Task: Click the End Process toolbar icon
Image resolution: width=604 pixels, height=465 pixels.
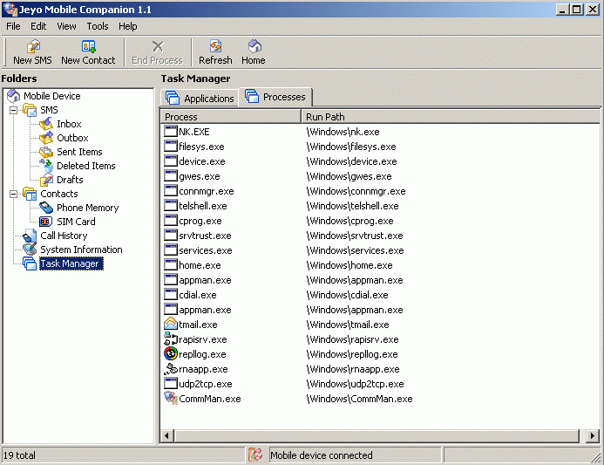Action: 158,46
